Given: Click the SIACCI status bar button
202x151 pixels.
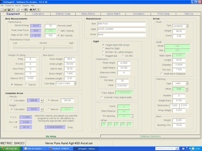Looking at the screenshot, I should (19, 143).
